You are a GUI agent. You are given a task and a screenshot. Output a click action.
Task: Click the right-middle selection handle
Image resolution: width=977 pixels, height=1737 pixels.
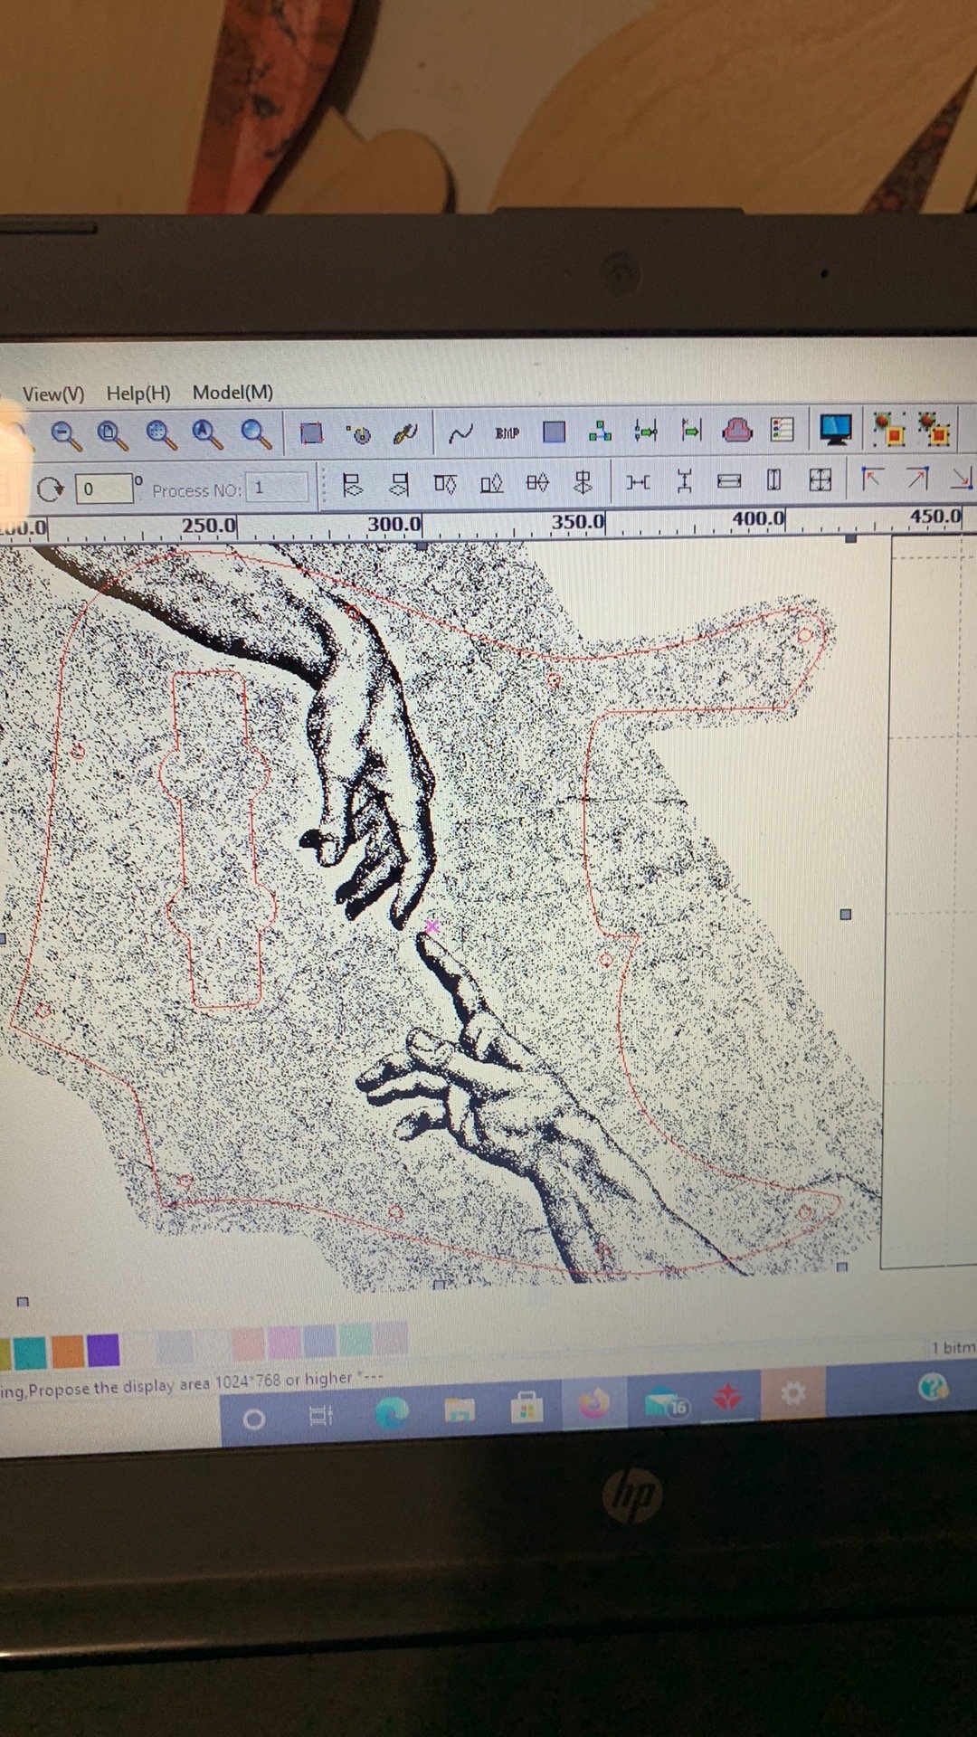pos(846,915)
